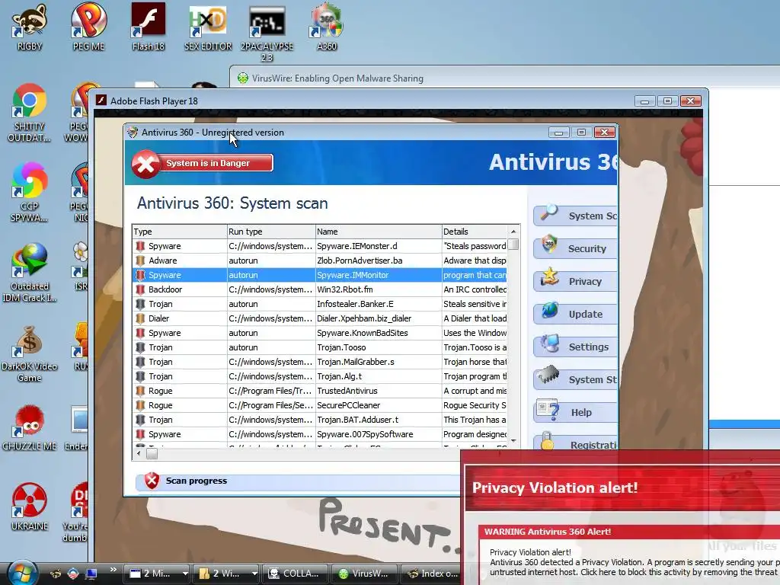Click the Windows Start orb
The width and height of the screenshot is (780, 585).
(x=23, y=573)
